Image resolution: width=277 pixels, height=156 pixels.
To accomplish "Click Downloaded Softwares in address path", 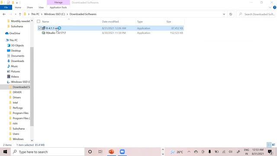I will [x=83, y=14].
